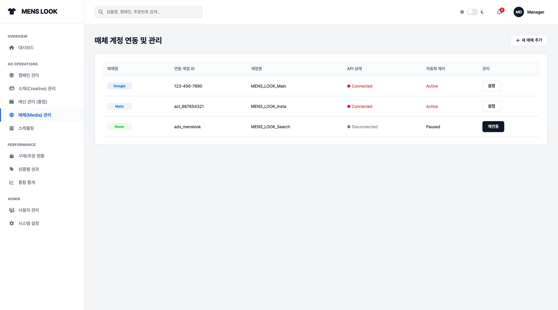Click the notification bell icon

pos(499,12)
